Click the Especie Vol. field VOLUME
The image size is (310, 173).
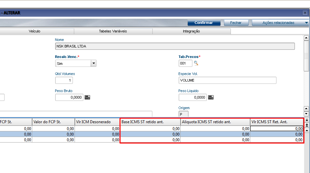pyautogui.click(x=227, y=80)
